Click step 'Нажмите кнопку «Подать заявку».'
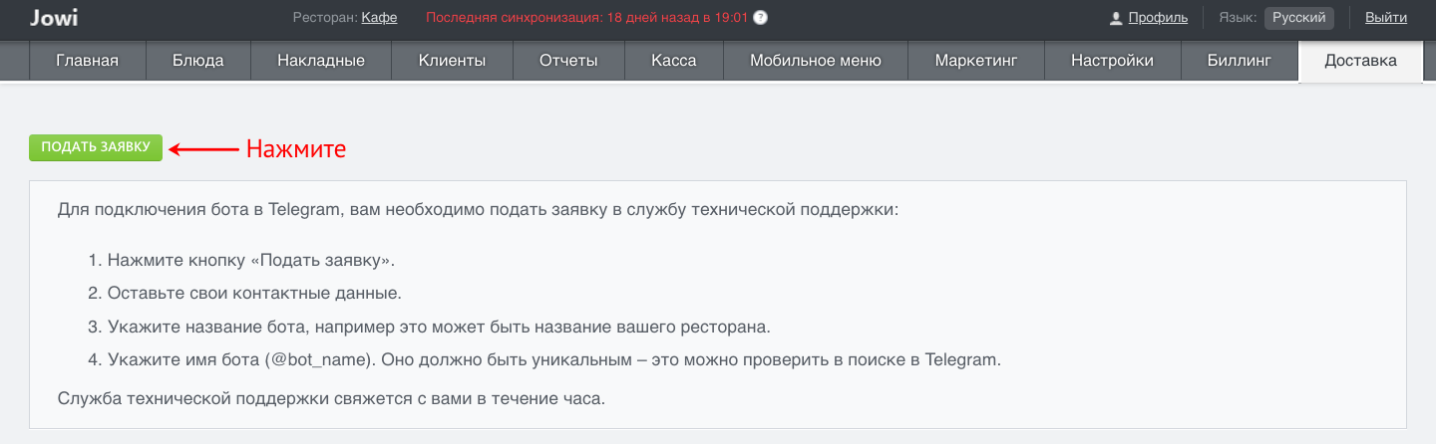The image size is (1436, 444). click(x=251, y=261)
